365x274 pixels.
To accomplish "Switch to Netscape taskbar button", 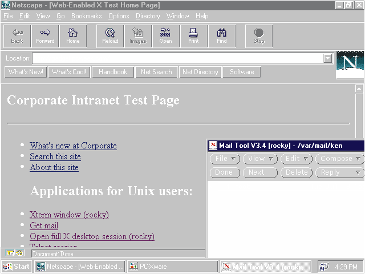I will pyautogui.click(x=80, y=267).
